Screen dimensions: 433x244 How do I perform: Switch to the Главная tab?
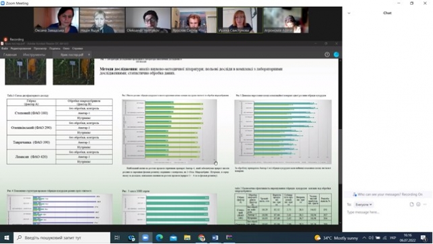click(10, 55)
